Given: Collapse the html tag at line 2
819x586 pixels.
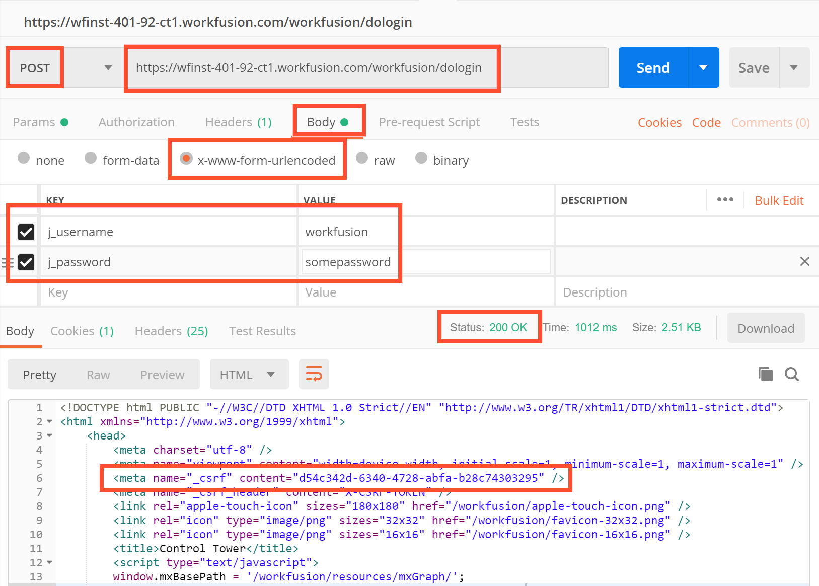Looking at the screenshot, I should (49, 422).
